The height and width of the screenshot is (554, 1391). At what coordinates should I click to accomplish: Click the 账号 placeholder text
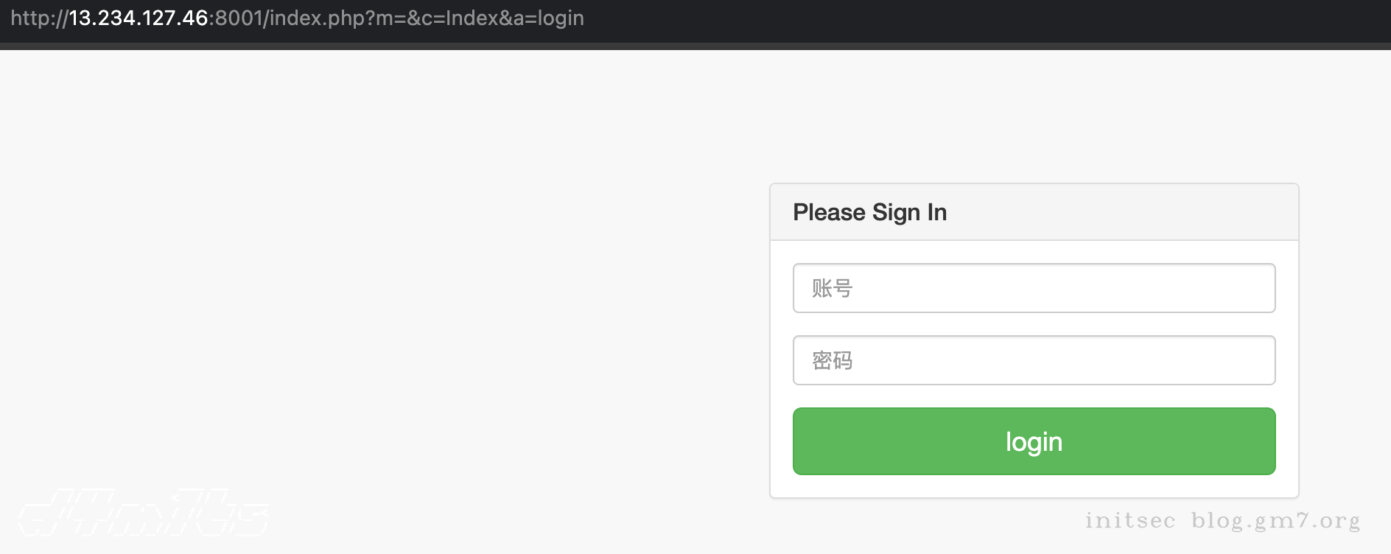coord(832,288)
